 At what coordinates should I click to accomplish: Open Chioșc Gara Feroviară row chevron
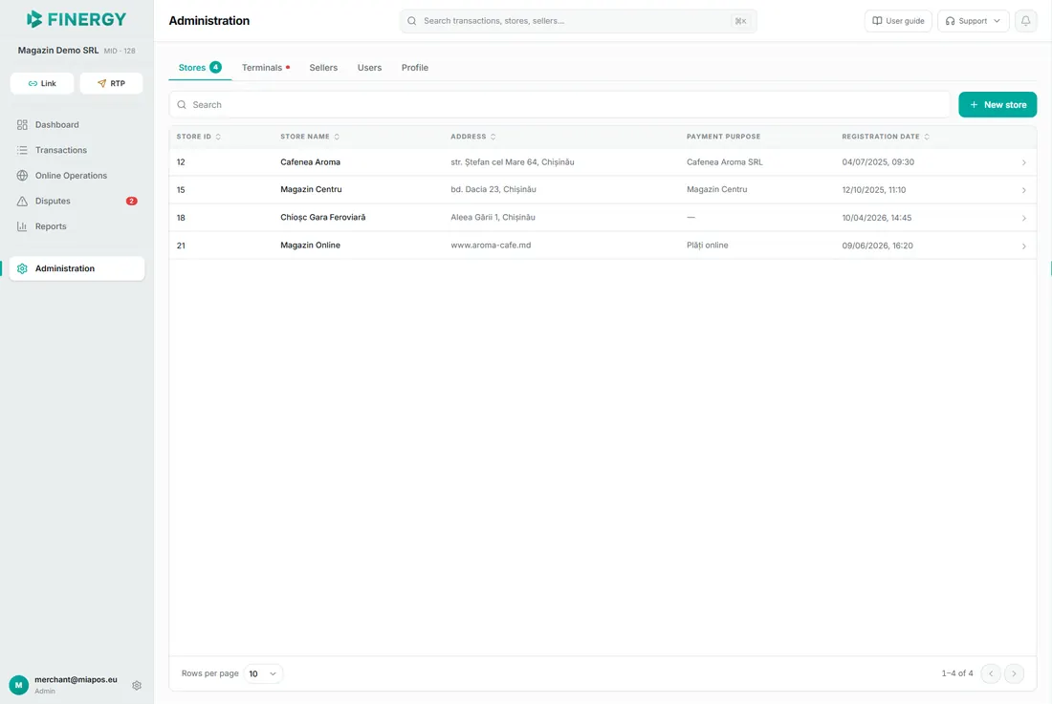coord(1024,218)
